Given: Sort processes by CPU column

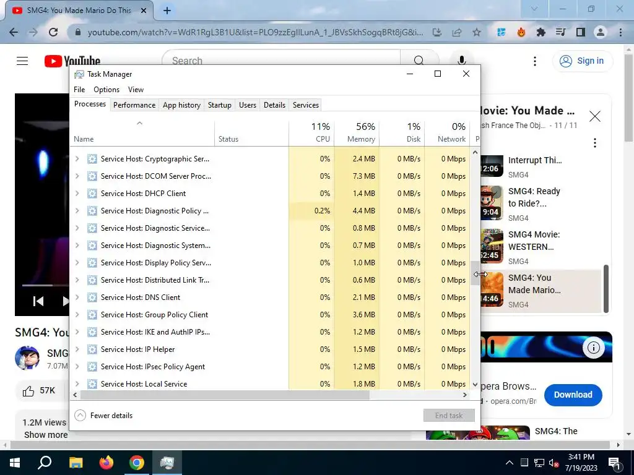Looking at the screenshot, I should [312, 132].
